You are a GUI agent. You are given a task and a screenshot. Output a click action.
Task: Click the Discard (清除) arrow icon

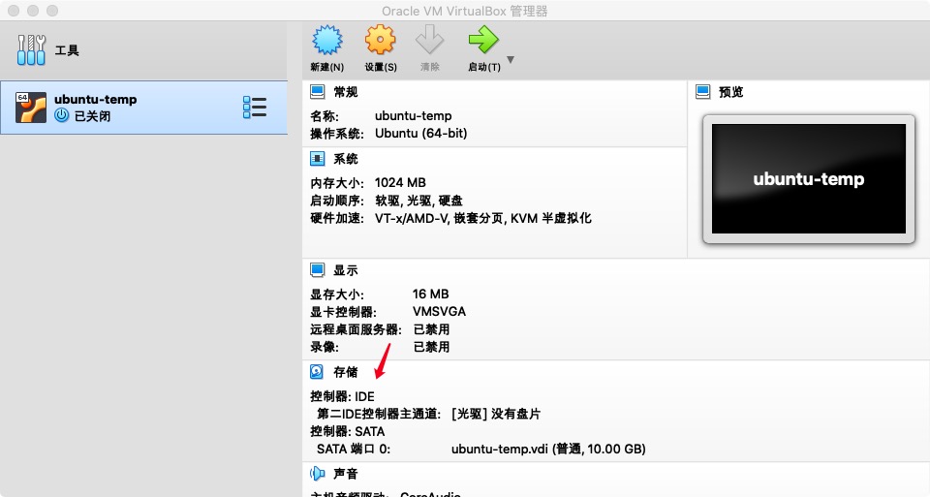click(x=429, y=41)
